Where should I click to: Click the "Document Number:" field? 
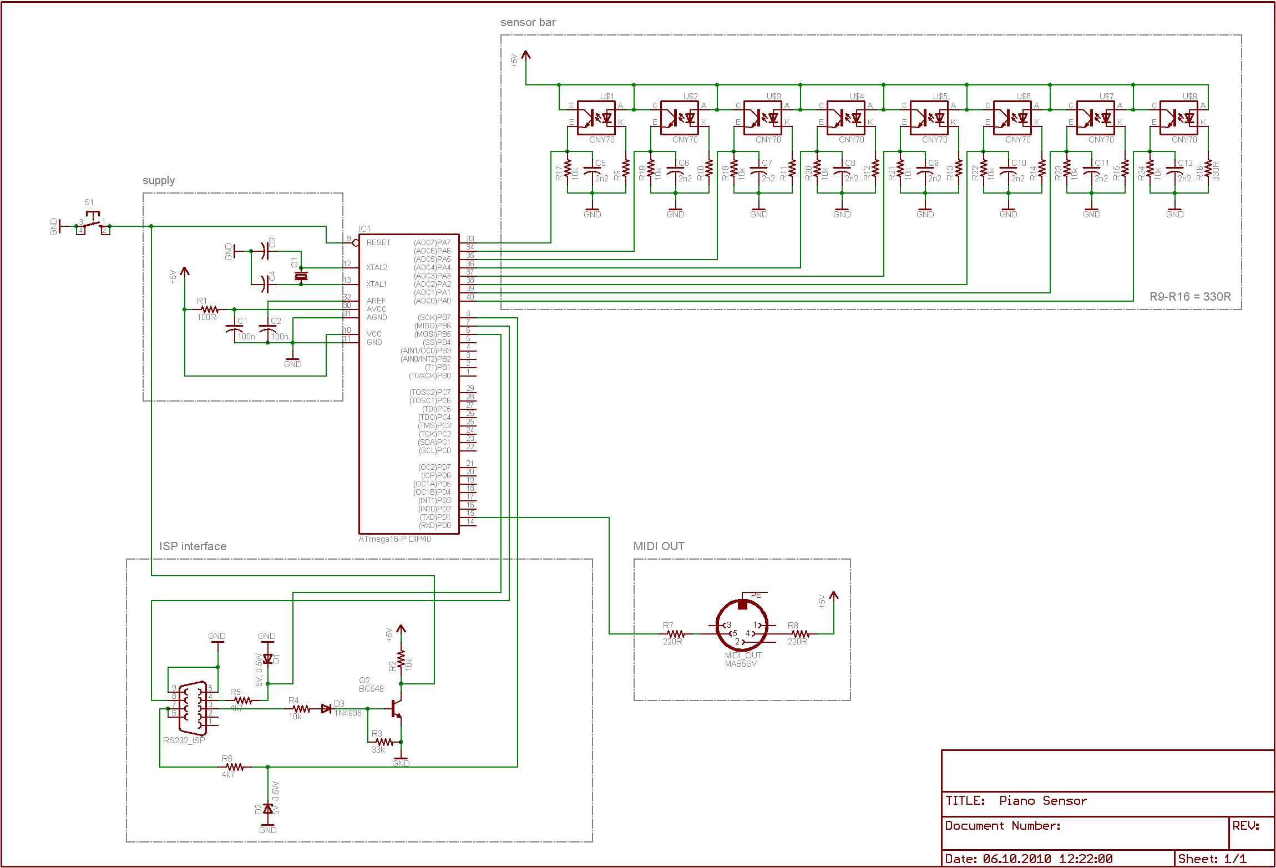point(1085,833)
